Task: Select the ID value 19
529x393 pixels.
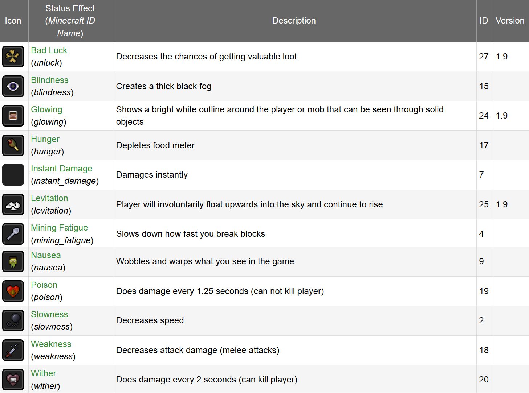Action: pyautogui.click(x=484, y=291)
